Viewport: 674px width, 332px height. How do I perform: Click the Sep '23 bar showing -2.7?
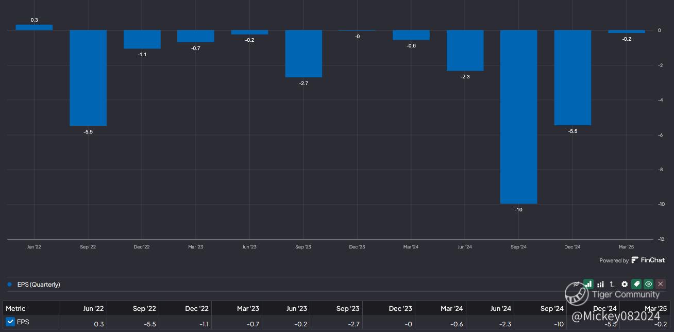[x=304, y=54]
